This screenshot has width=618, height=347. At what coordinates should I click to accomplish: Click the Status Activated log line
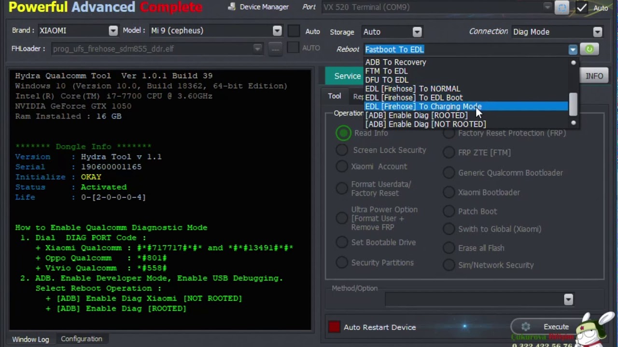click(70, 187)
